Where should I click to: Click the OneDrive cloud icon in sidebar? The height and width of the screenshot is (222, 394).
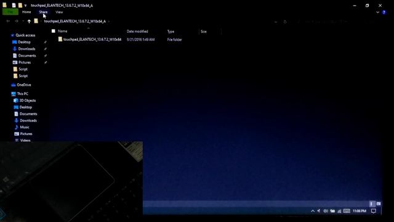[x=14, y=85]
